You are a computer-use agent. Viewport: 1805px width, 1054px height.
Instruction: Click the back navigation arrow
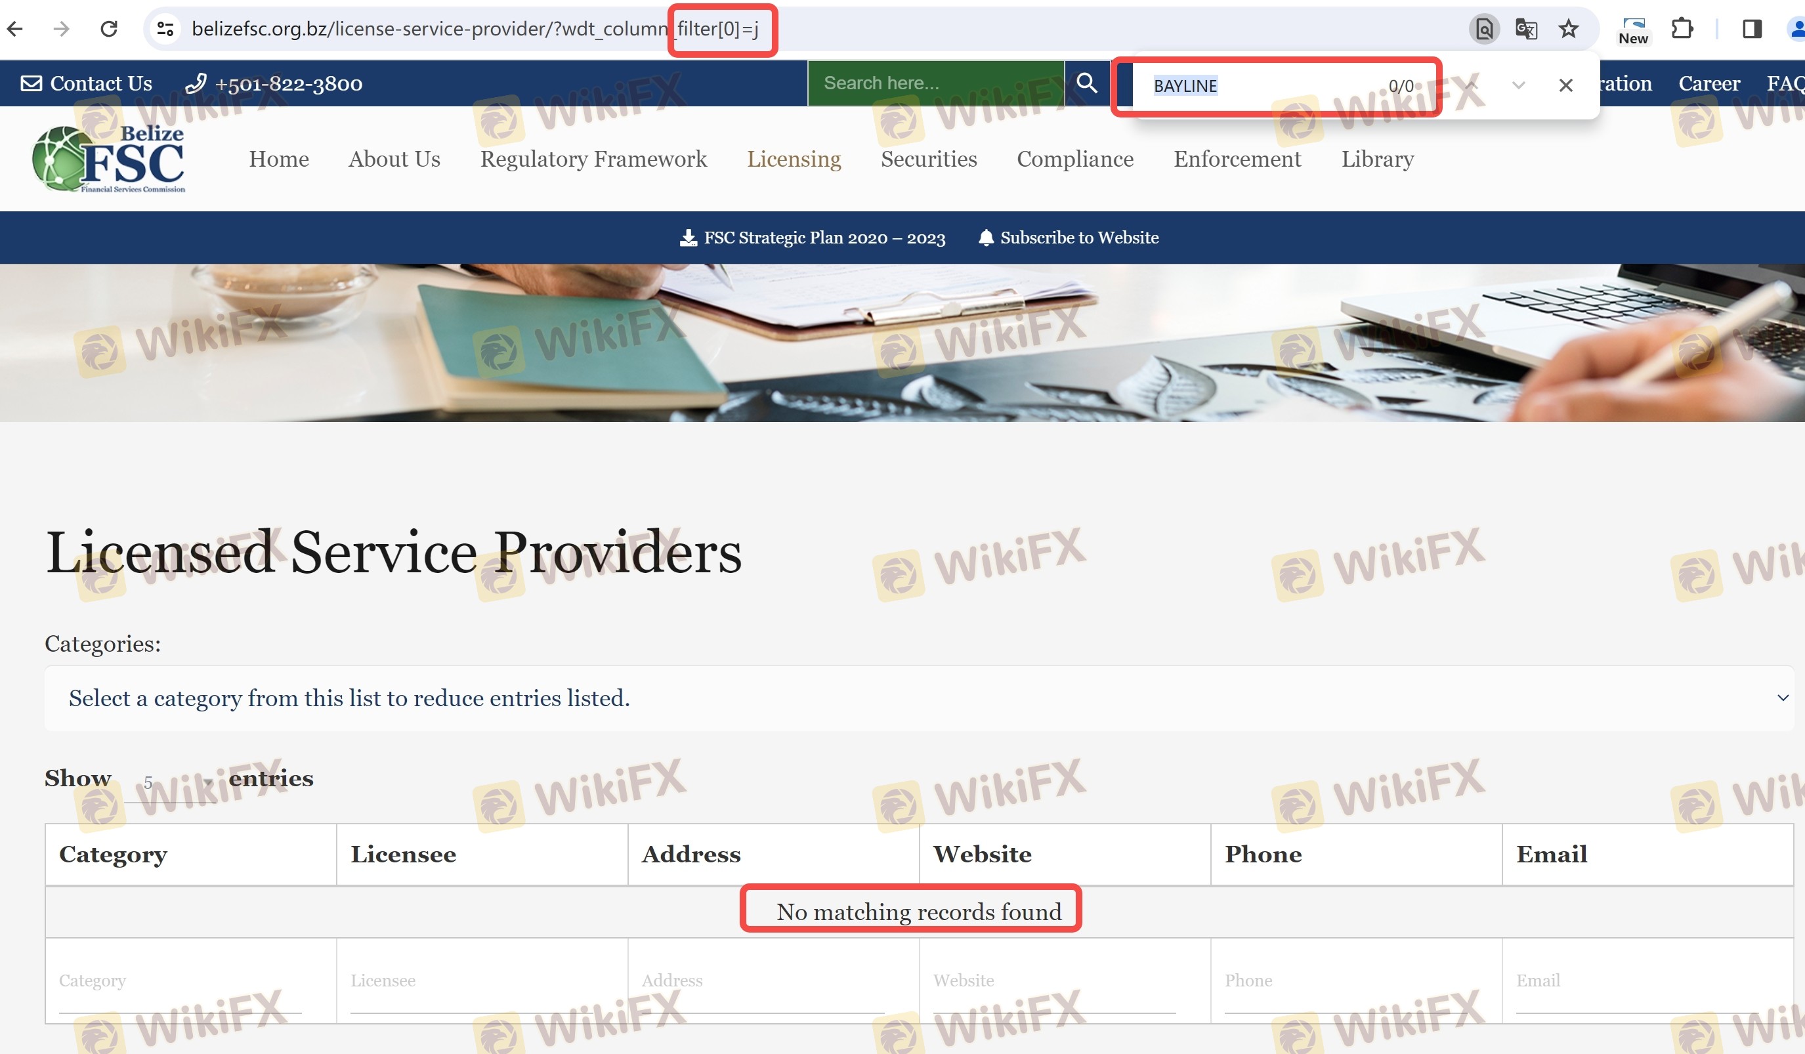pyautogui.click(x=16, y=29)
